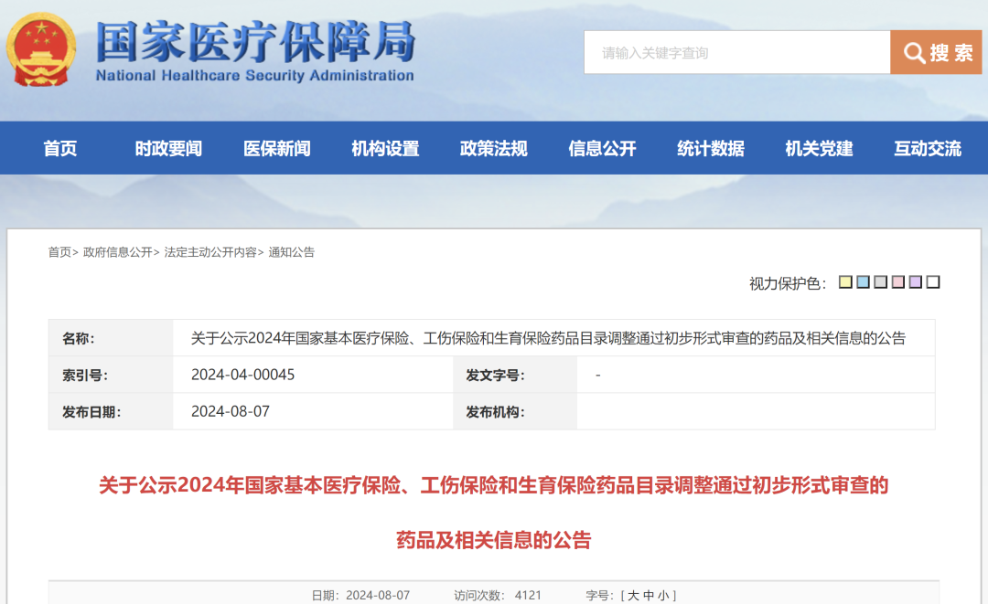Open the 统计数据 navigation item

[710, 148]
